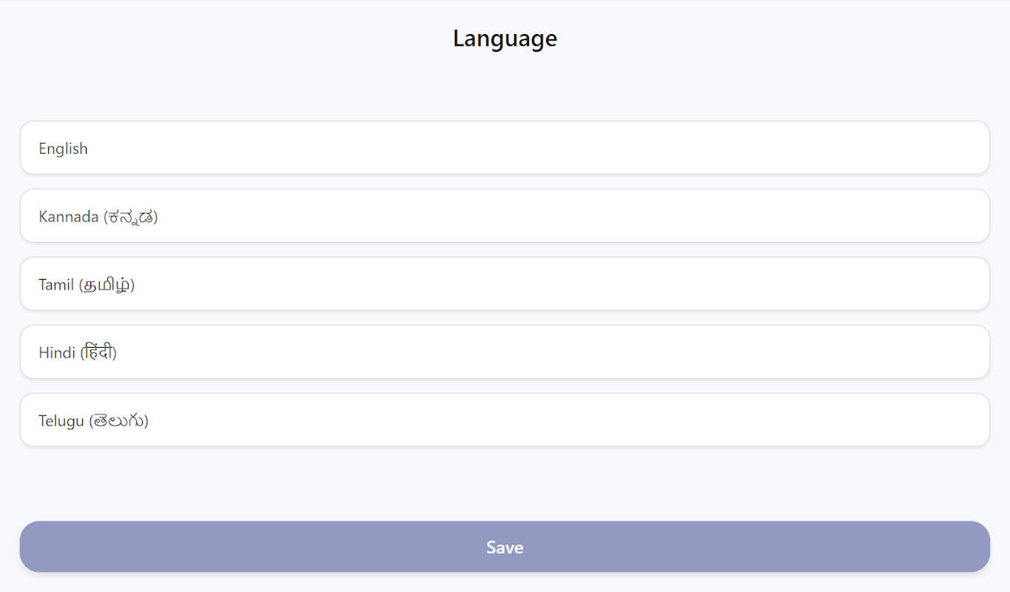
Task: Click the Save label text on the button
Action: tap(505, 548)
